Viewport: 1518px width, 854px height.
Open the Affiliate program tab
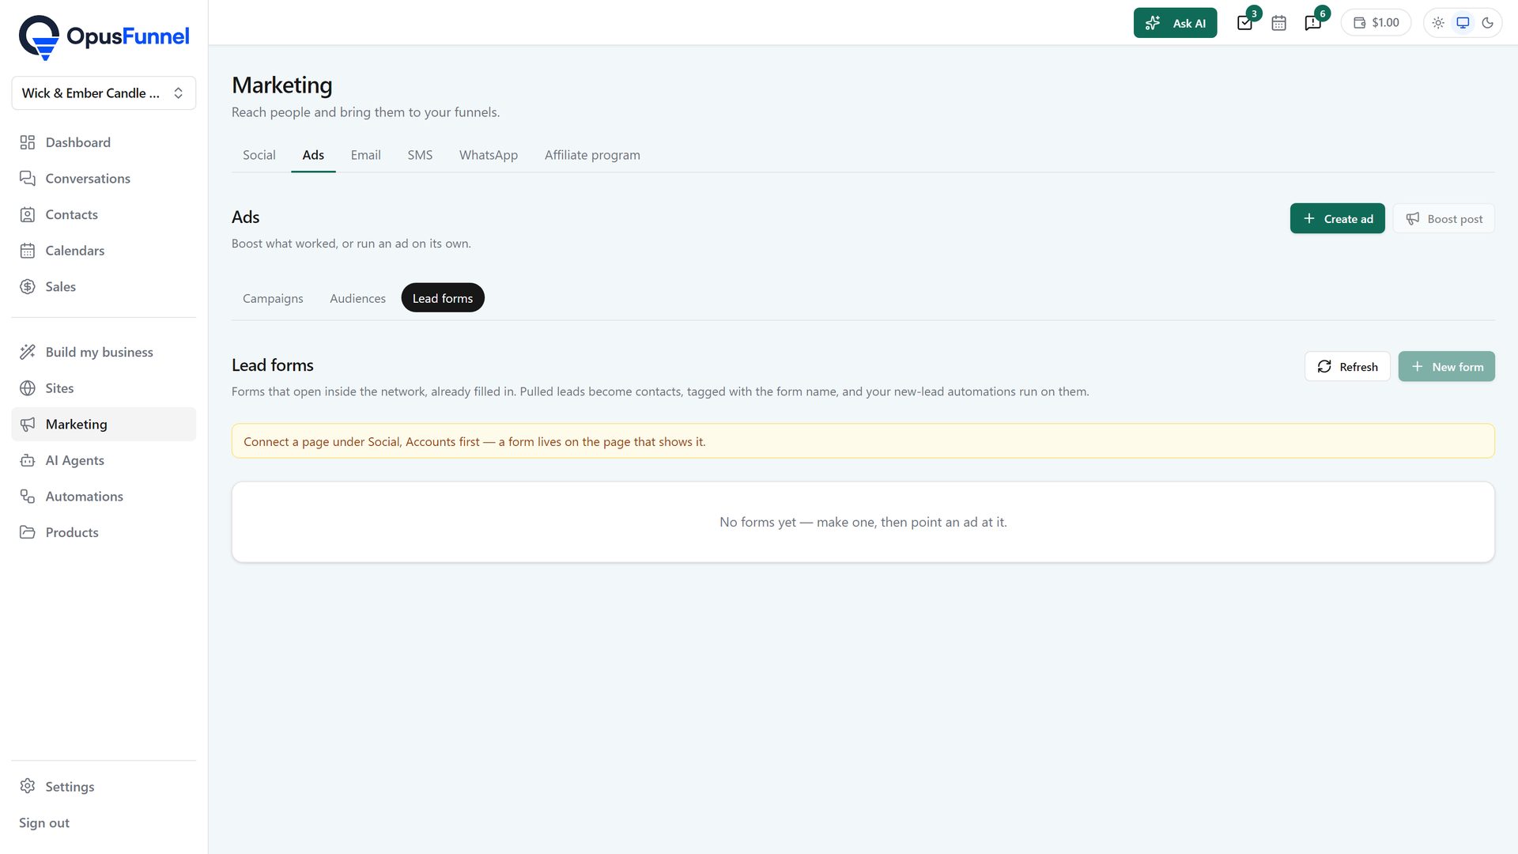(592, 155)
